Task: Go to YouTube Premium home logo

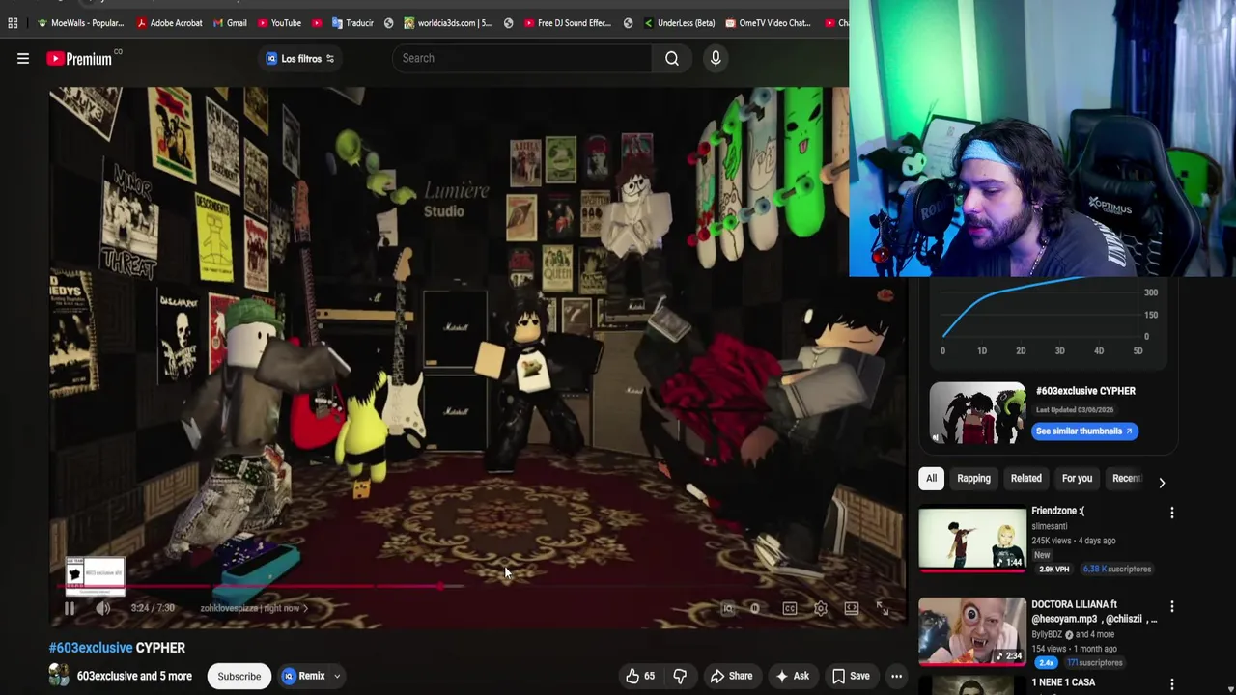Action: point(79,59)
